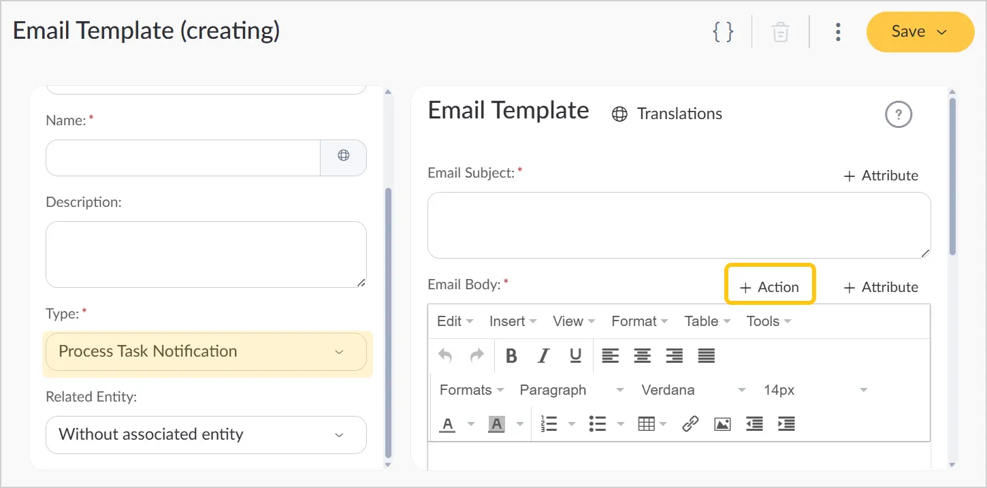
Task: Open the Type dropdown Process Task Notification
Action: [206, 352]
